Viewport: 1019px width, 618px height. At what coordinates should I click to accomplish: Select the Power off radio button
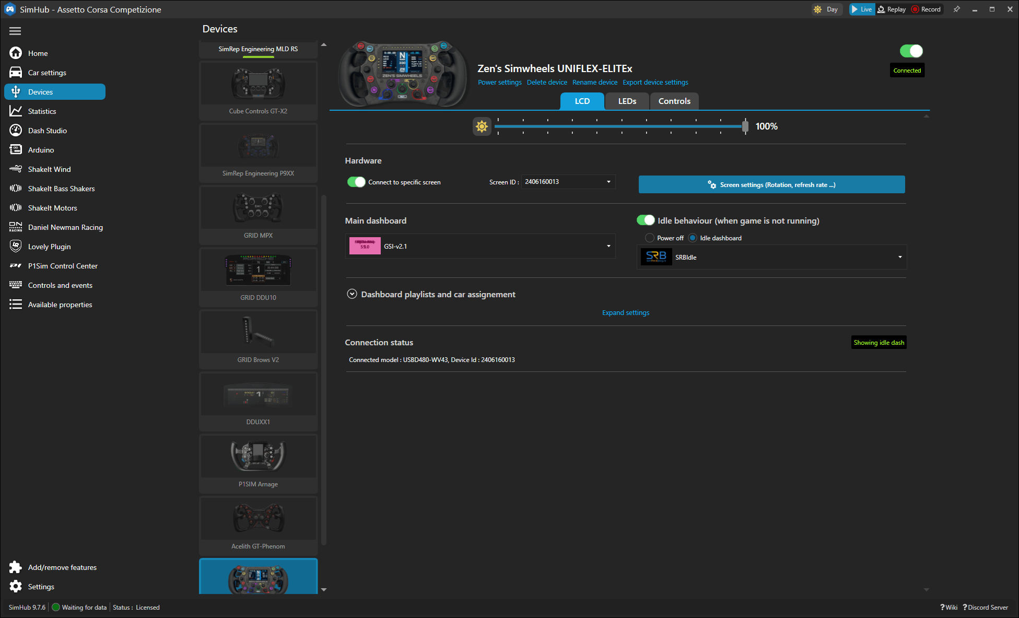click(x=650, y=238)
